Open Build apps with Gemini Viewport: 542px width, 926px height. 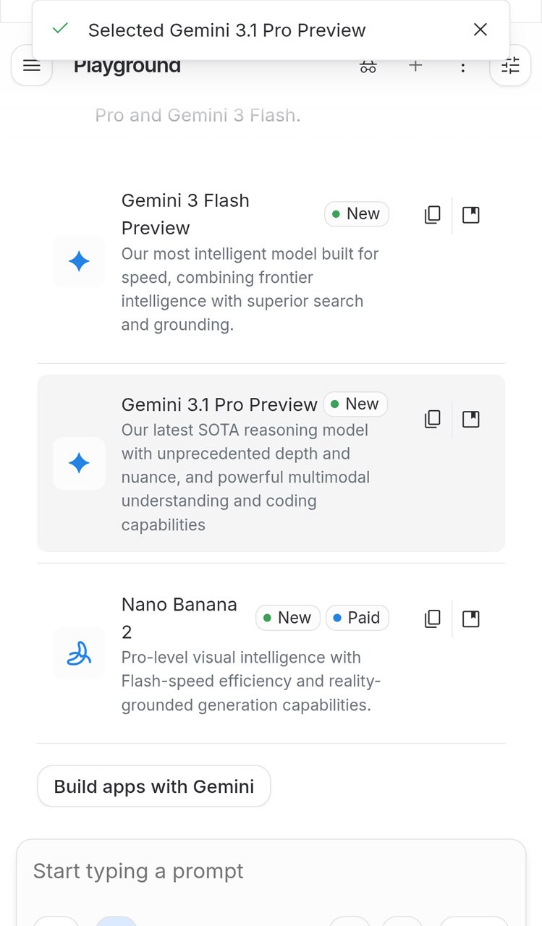click(x=153, y=786)
